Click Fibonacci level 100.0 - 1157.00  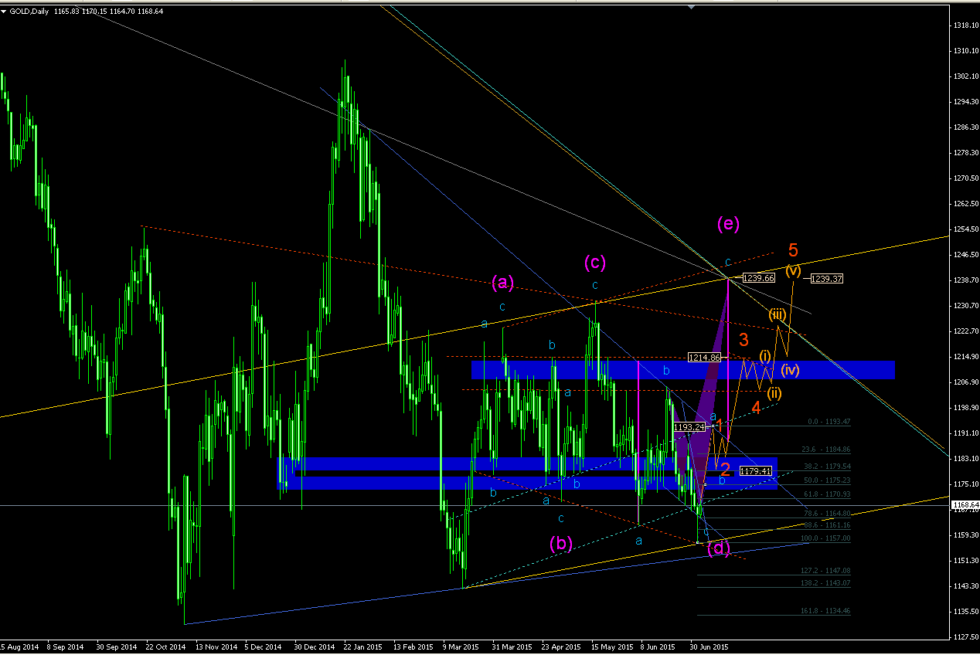[824, 538]
